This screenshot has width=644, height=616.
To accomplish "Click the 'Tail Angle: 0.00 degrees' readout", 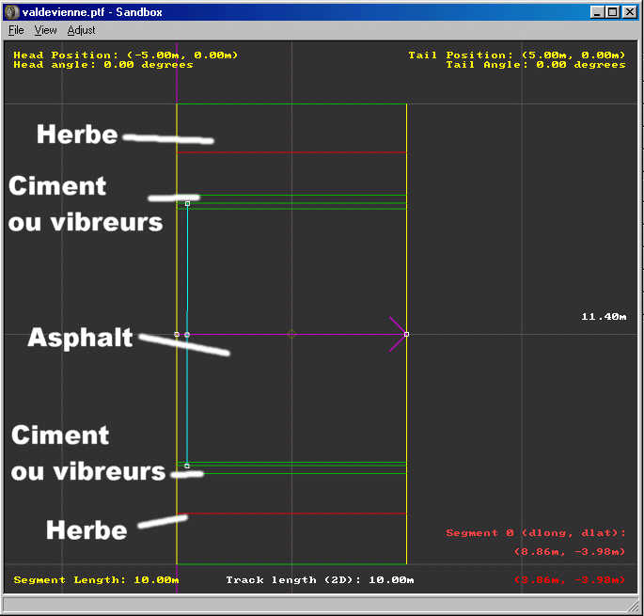I will click(536, 65).
